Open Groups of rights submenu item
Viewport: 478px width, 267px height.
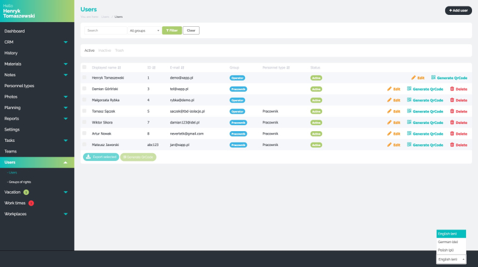pos(19,182)
